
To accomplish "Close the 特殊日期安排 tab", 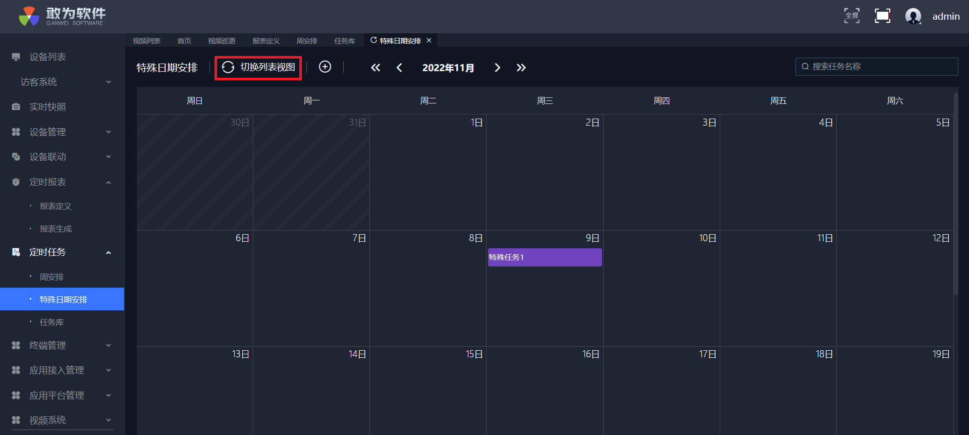I will [429, 40].
